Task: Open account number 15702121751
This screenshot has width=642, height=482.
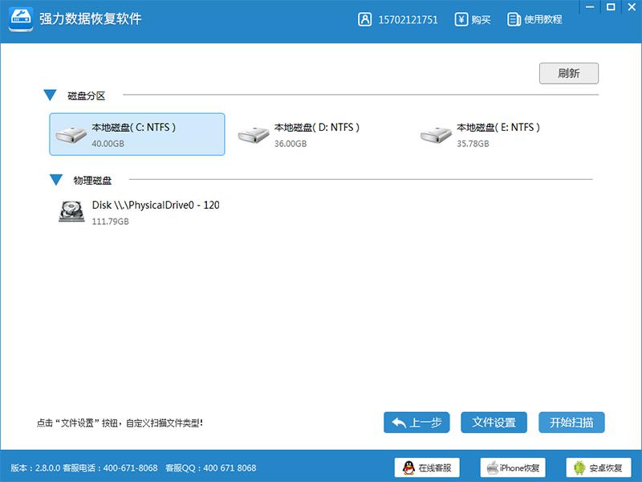Action: pos(408,19)
